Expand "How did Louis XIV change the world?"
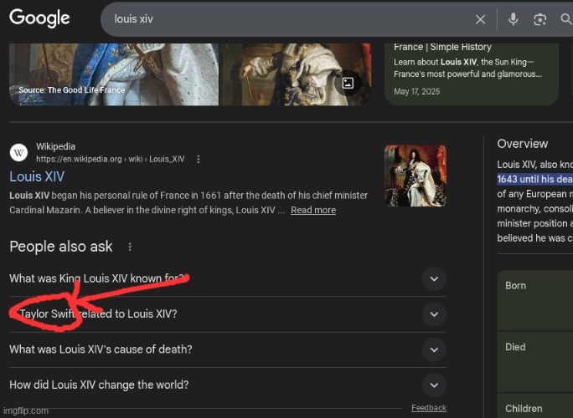Screen dimensions: 573x418 (x=433, y=385)
